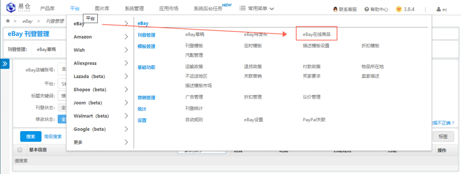The width and height of the screenshot is (461, 174).
Task: Select the Amazon platform entry
Action: (83, 37)
